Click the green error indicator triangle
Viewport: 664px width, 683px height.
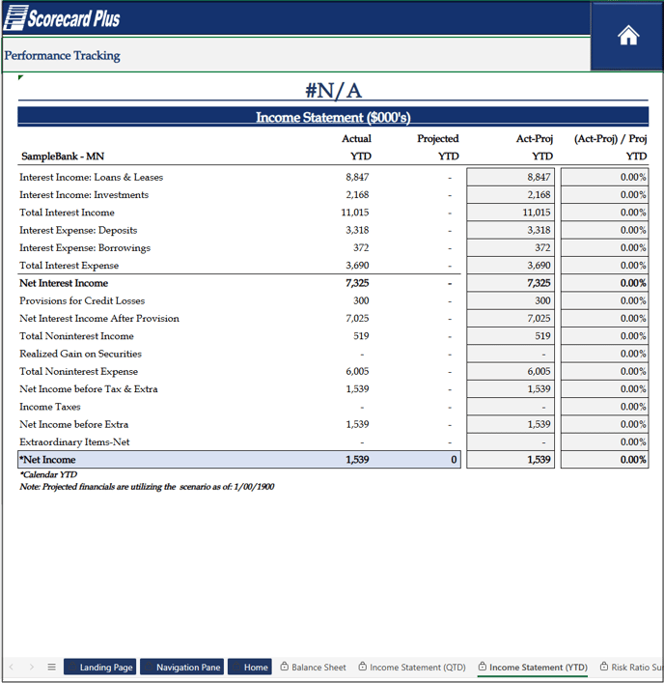click(20, 77)
